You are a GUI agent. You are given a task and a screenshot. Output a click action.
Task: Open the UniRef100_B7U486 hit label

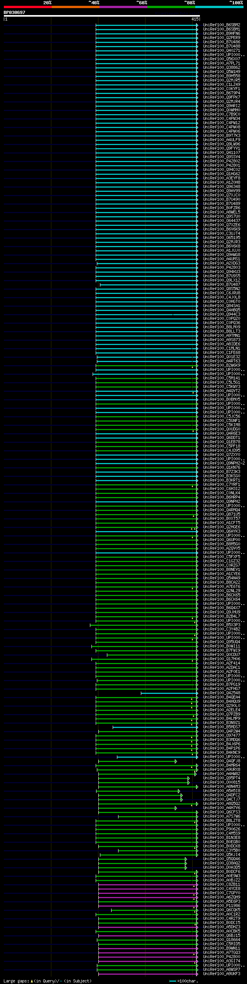pyautogui.click(x=222, y=42)
